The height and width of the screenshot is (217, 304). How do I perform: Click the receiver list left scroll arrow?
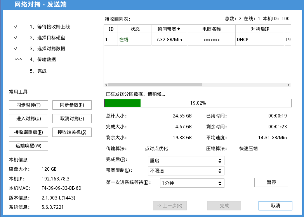click(x=106, y=85)
